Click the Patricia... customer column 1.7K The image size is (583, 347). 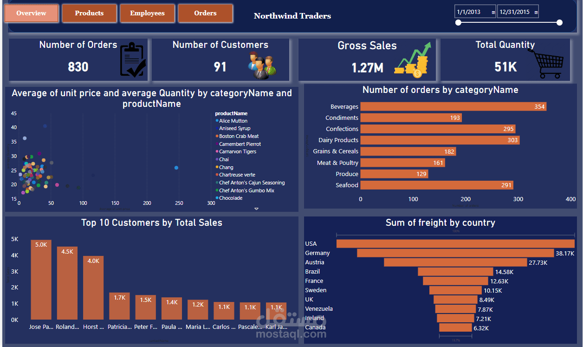coord(119,306)
